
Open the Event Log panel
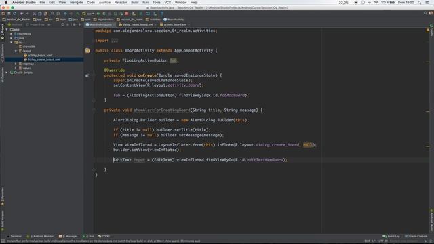pos(391,236)
